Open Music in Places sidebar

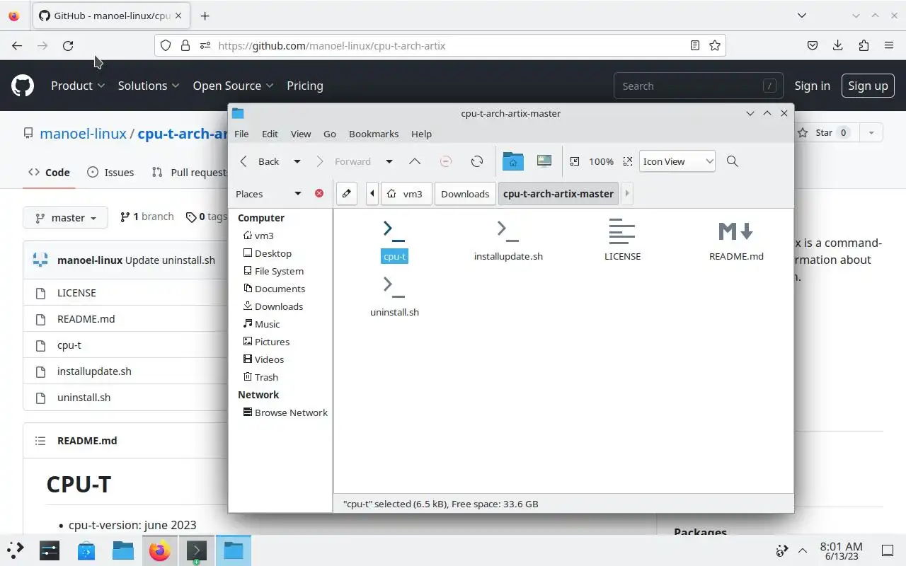tap(262, 324)
